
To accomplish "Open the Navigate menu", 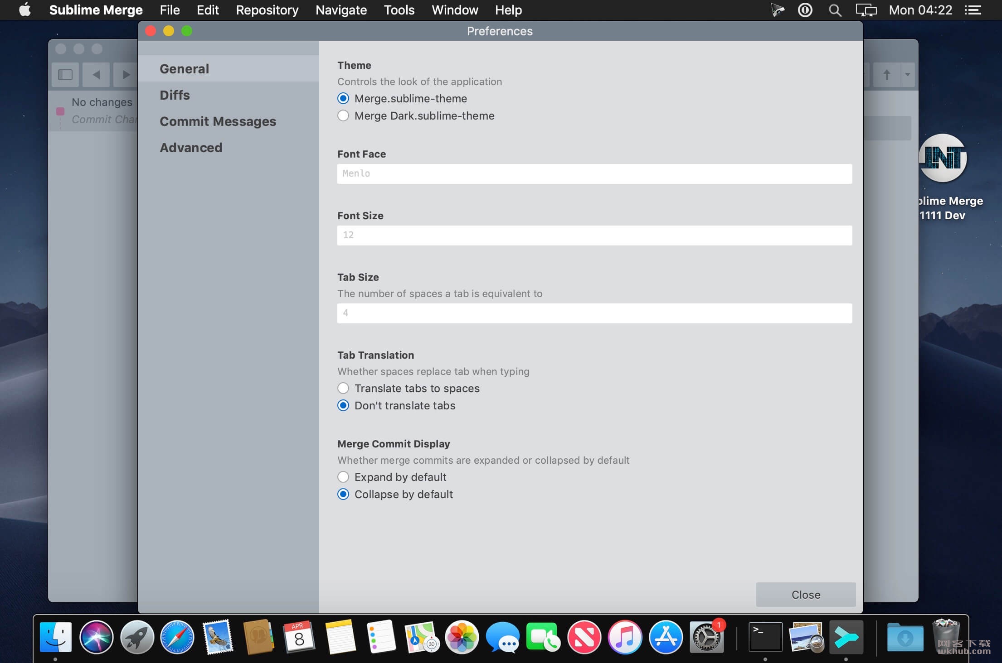I will tap(341, 10).
